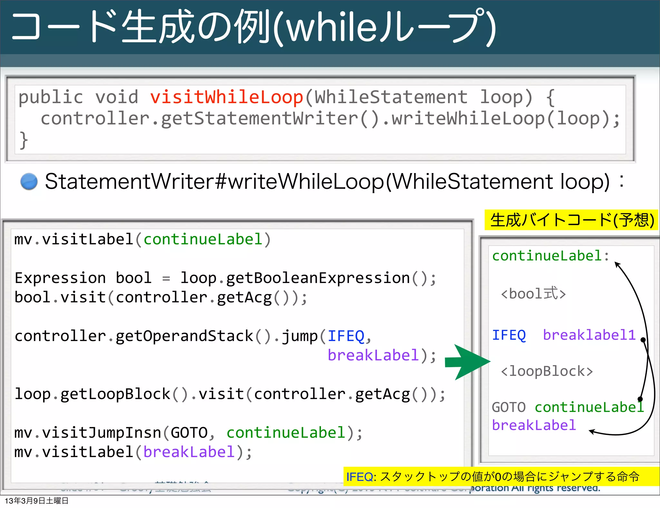
Task: Click the yellow IFEQ explanation note
Action: coord(501,476)
